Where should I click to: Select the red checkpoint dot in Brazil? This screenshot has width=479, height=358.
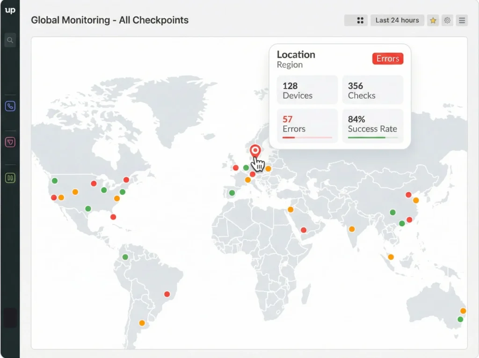[x=167, y=294]
